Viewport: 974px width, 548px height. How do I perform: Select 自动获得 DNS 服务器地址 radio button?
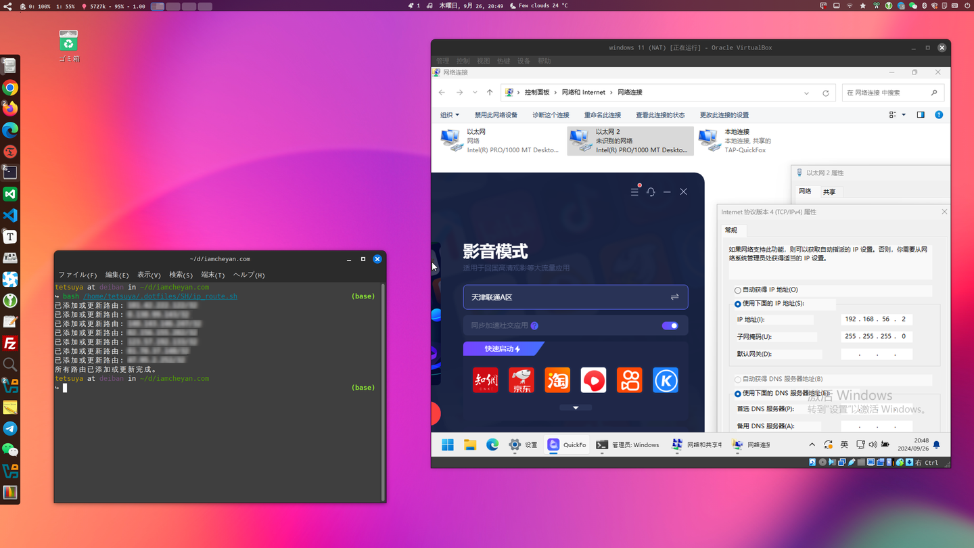[x=737, y=379]
